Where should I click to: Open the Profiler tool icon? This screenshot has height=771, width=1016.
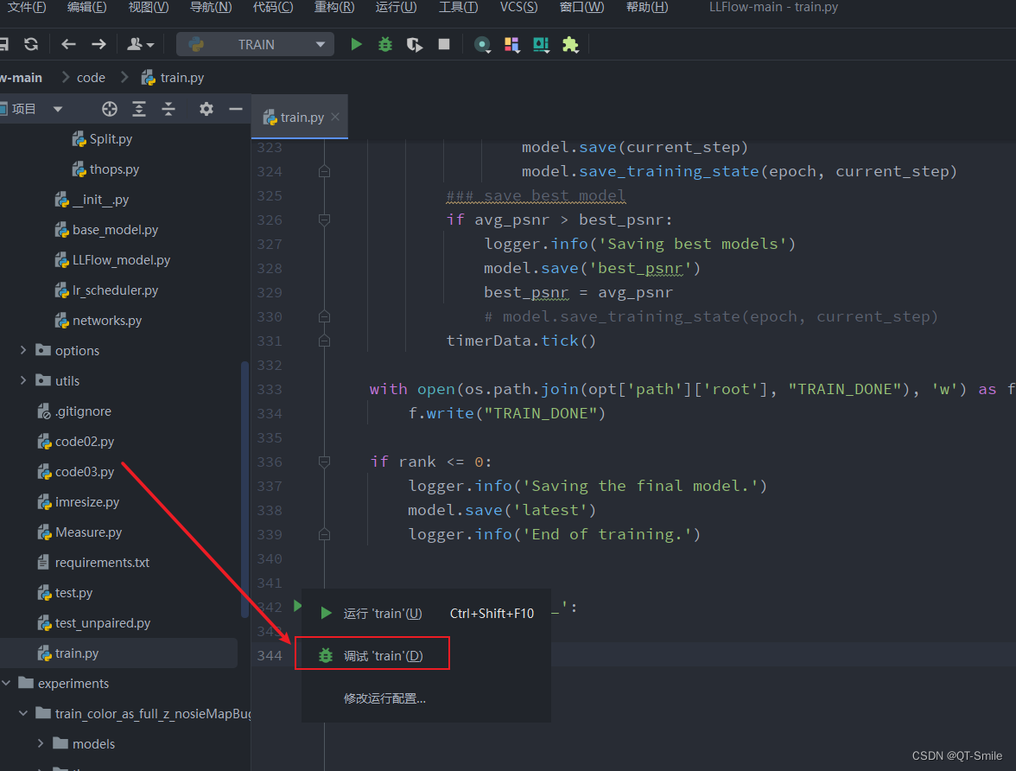[x=484, y=44]
